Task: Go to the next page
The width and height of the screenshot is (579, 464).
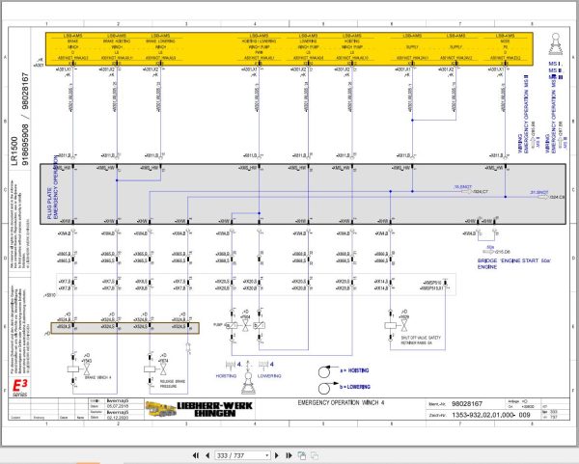Action: 277,455
